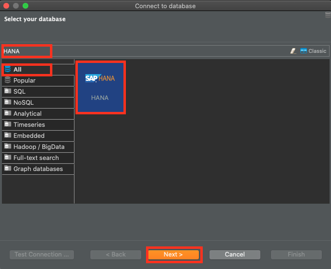The image size is (331, 269).
Task: Close the Connect to database window
Action: [x=6, y=6]
